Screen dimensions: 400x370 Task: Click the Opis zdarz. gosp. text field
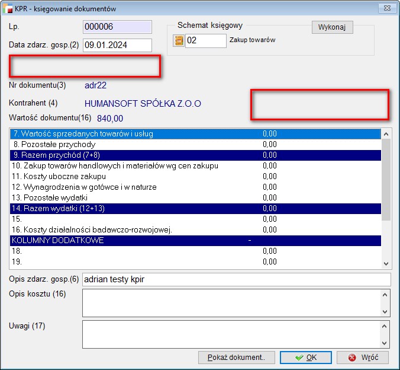point(237,279)
